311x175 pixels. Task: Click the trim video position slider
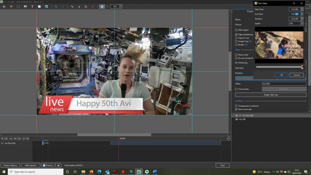coord(279,67)
